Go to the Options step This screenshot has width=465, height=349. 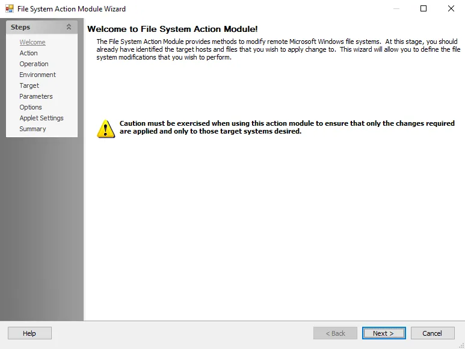click(31, 107)
